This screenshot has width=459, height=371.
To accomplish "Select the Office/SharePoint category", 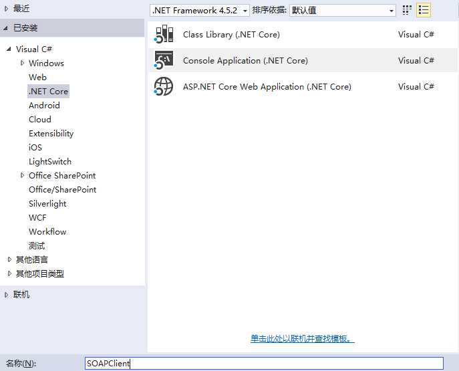I will 62,190.
